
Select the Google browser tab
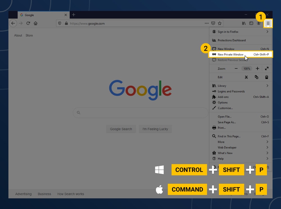click(x=44, y=15)
